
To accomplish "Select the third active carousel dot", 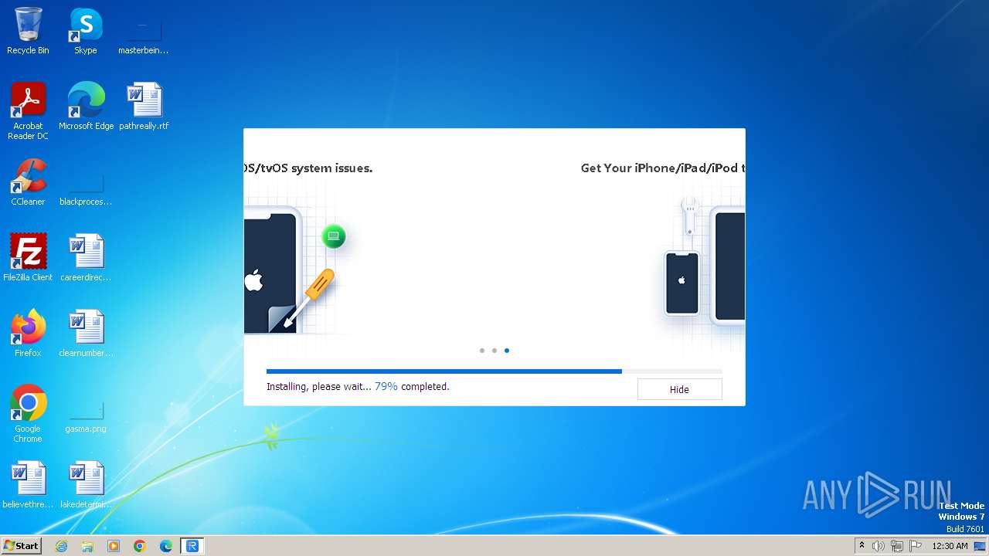I will pos(507,351).
